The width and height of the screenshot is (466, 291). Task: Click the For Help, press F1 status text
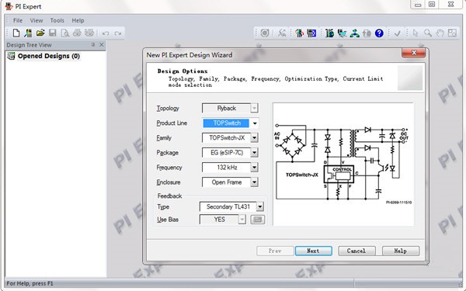(30, 283)
